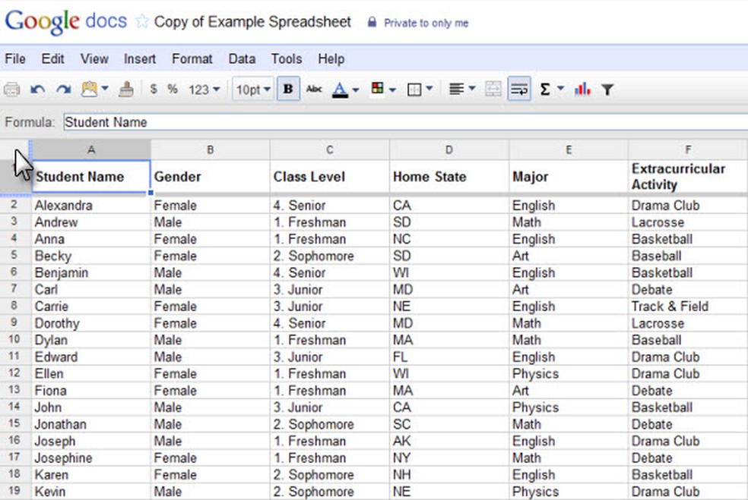Expand the functions dropdown arrow
This screenshot has height=500, width=748.
point(560,89)
